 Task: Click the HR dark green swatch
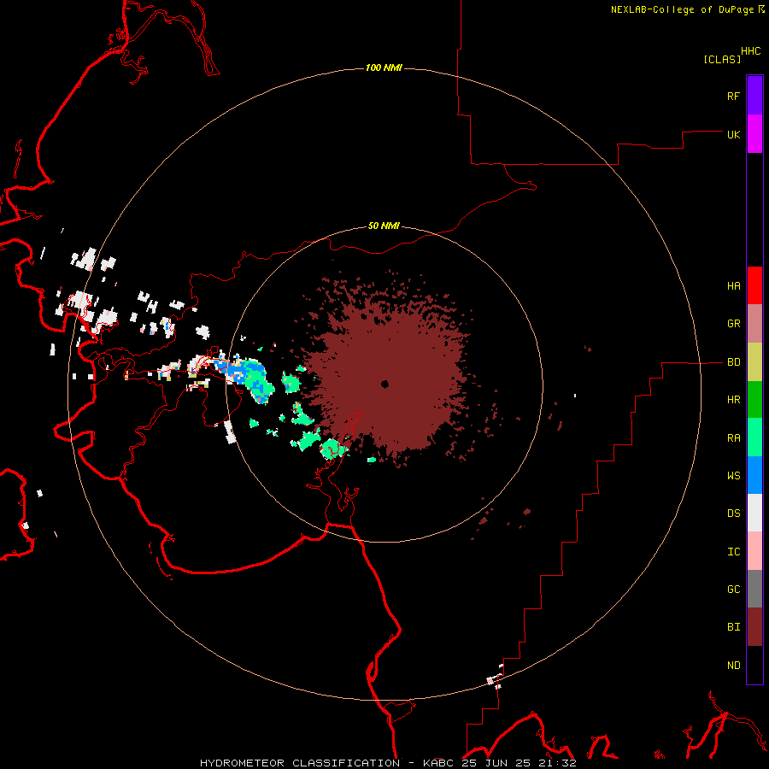[x=754, y=400]
